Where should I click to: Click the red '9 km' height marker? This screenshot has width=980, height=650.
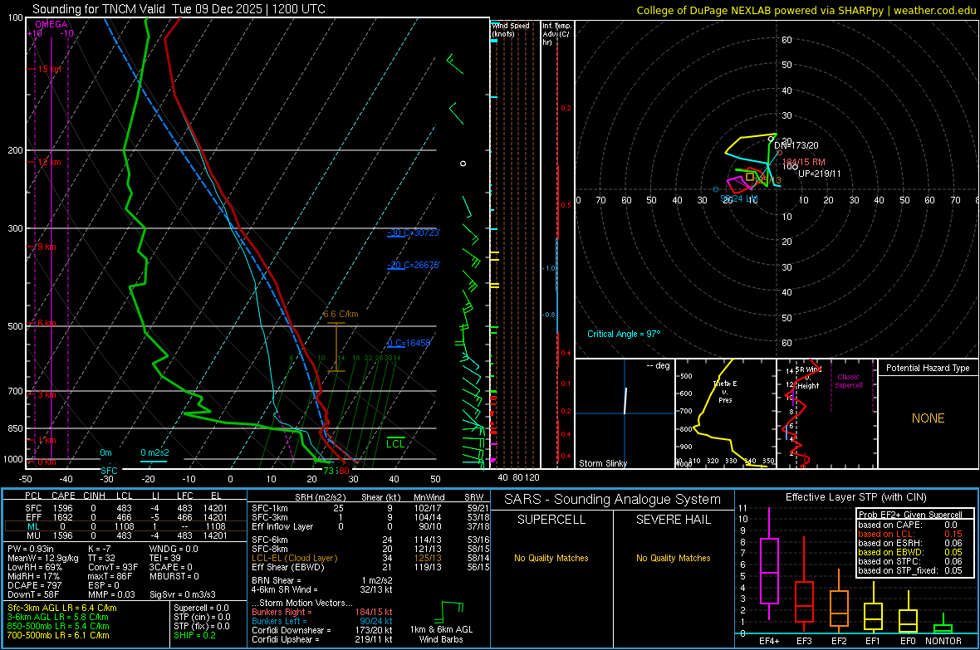(47, 247)
